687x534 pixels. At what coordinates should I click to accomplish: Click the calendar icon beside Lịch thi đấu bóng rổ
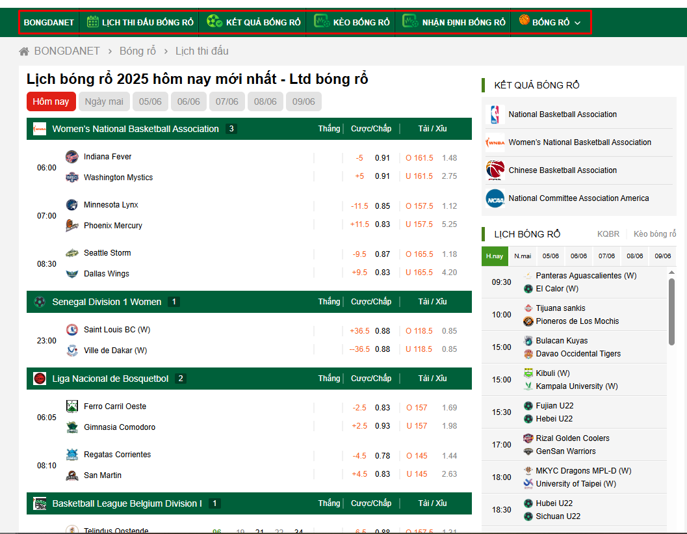pos(92,21)
